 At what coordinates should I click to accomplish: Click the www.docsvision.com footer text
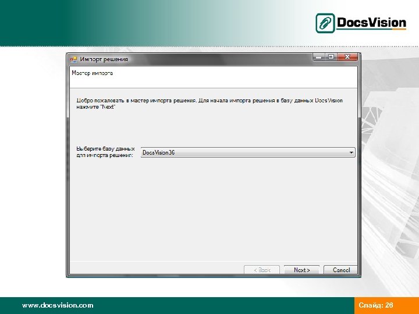pos(58,305)
